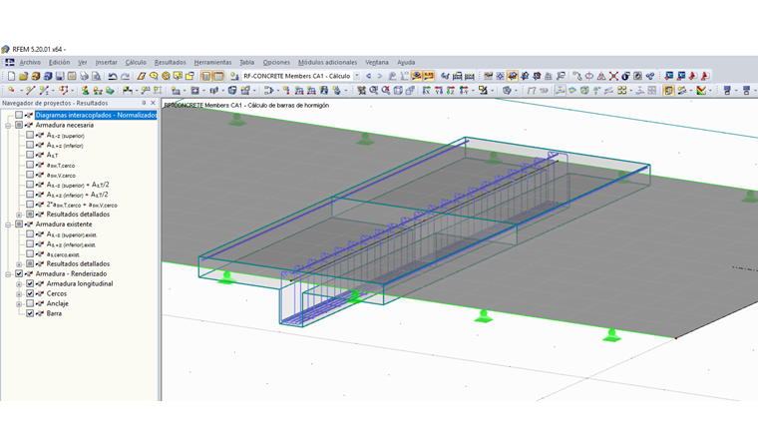Enable the Anclaje checkbox
The image size is (758, 445).
[x=30, y=303]
